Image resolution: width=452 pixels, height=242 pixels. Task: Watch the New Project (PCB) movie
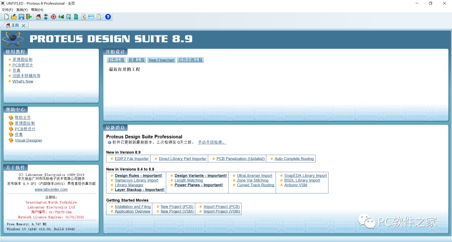(x=177, y=206)
